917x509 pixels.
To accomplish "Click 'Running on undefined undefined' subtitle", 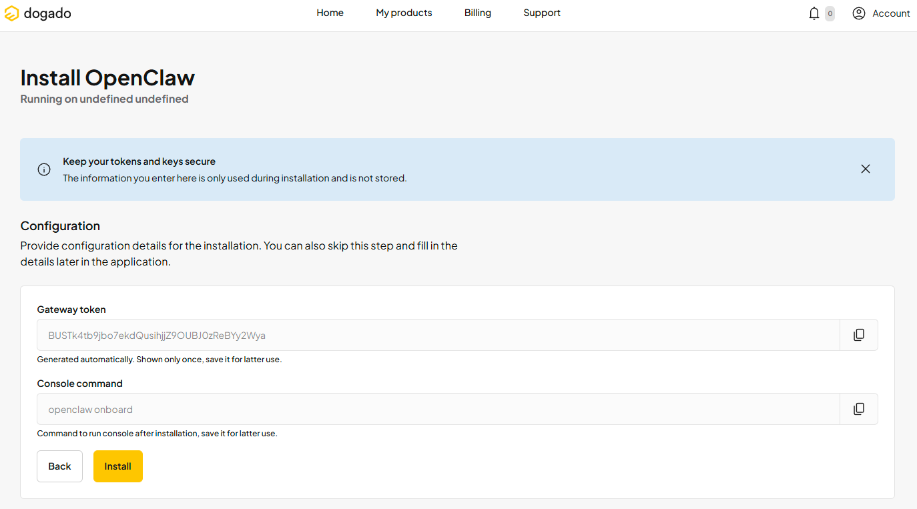I will (x=105, y=99).
